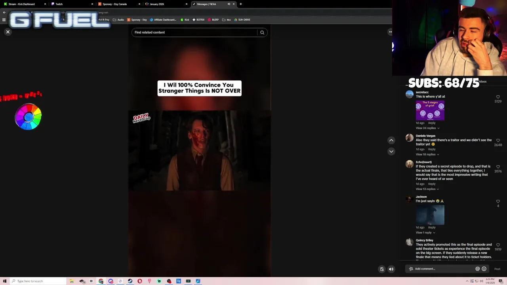Toggle video mute with speaker button

tap(391, 269)
